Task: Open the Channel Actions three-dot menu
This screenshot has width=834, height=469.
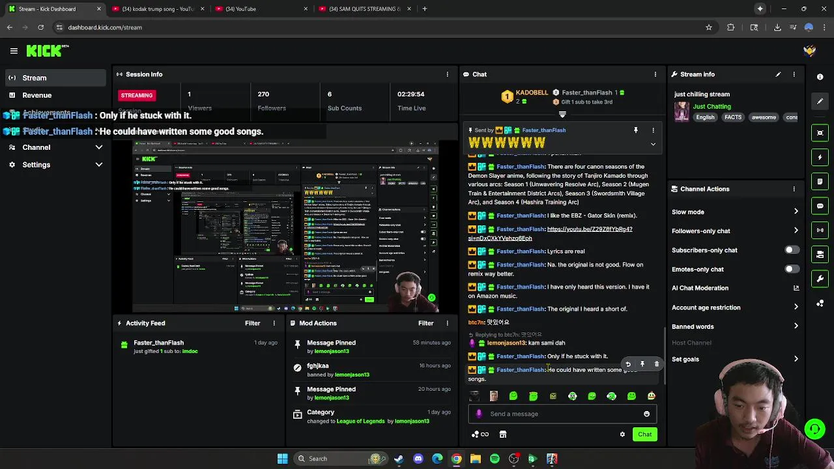Action: (794, 189)
